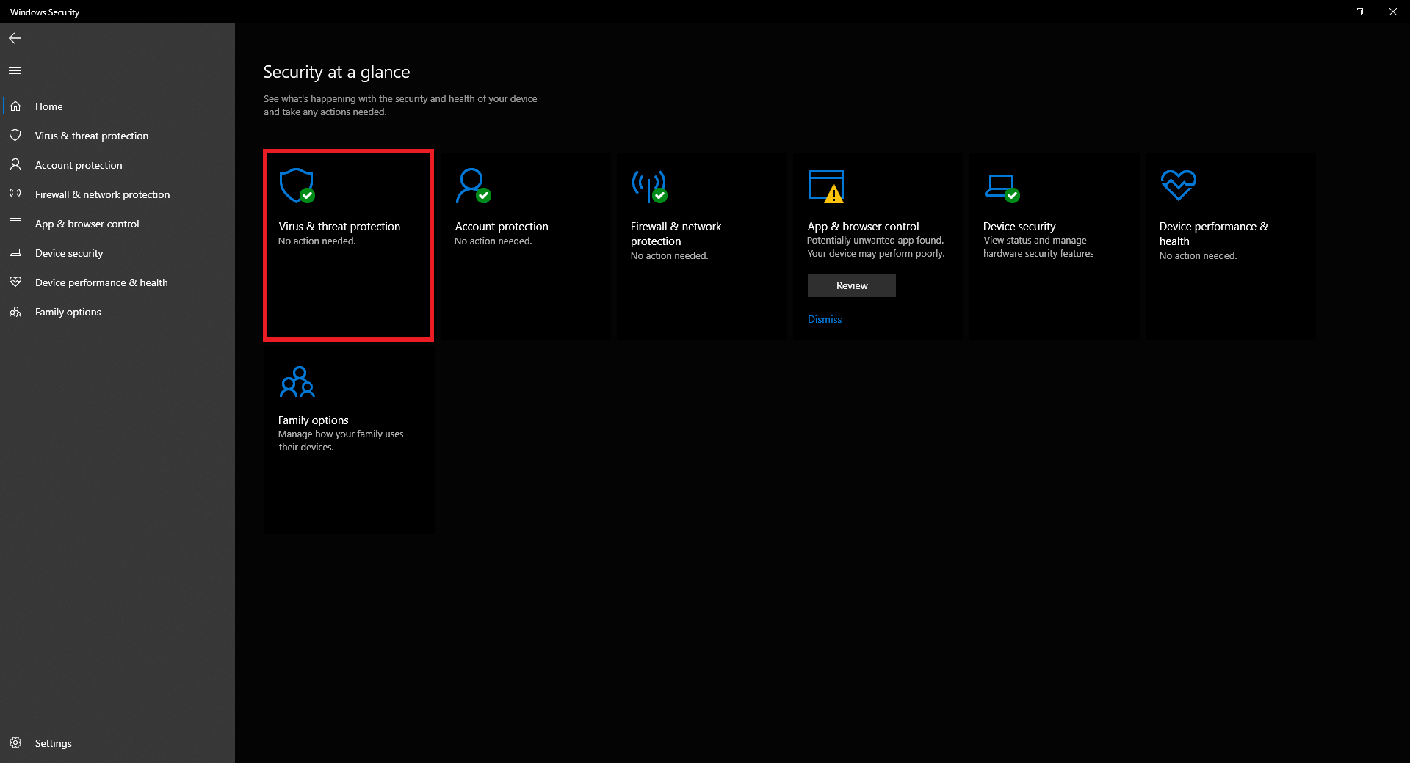The image size is (1410, 763).
Task: Toggle the hamburger navigation menu
Action: 15,71
